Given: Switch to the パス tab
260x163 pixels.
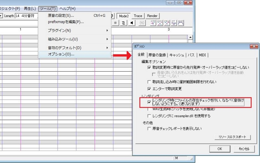Looking at the screenshot, I should 191,55.
